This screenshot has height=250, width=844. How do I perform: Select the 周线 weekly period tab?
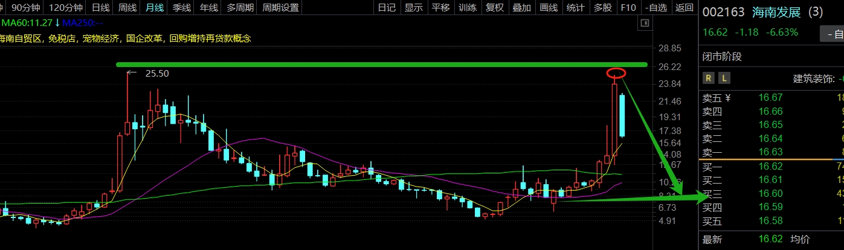(127, 7)
